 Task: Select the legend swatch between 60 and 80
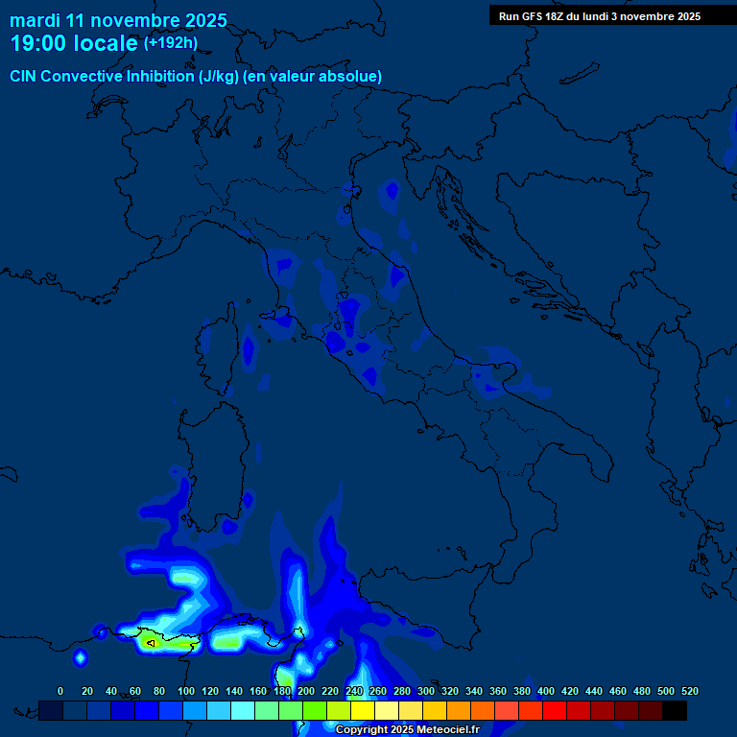click(x=147, y=711)
